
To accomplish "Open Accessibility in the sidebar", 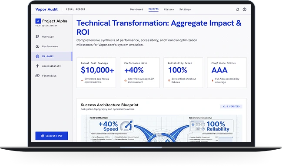I will click(x=52, y=66).
